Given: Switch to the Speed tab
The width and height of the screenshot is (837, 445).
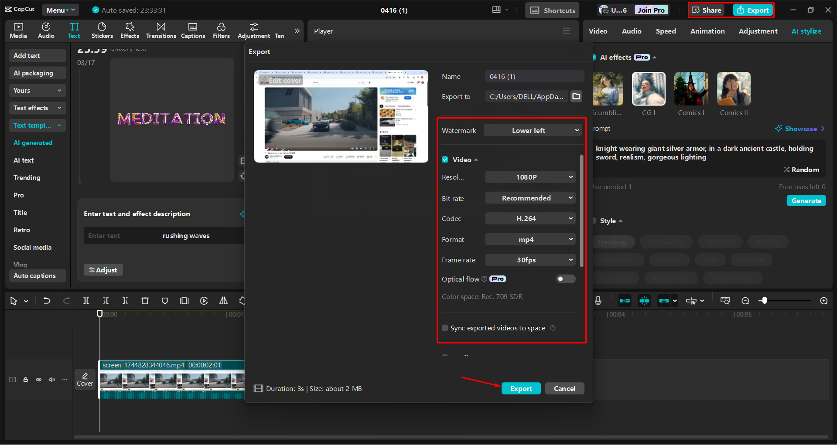Looking at the screenshot, I should point(666,31).
